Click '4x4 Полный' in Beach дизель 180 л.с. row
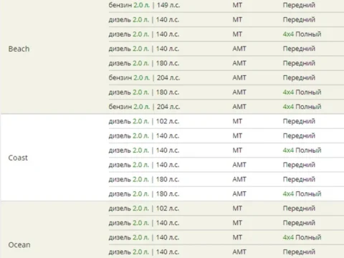This screenshot has height=258, width=344. pos(302,92)
